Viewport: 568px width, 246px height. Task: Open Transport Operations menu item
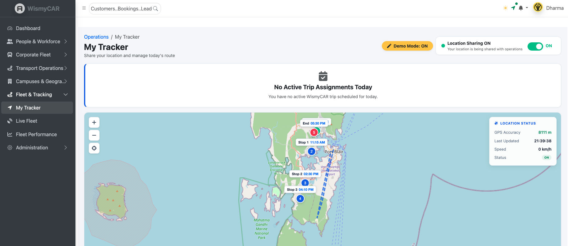pos(37,68)
